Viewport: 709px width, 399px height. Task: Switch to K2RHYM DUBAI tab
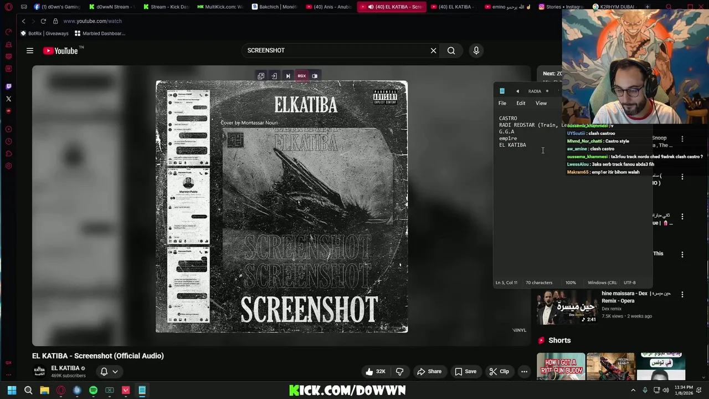tap(615, 7)
